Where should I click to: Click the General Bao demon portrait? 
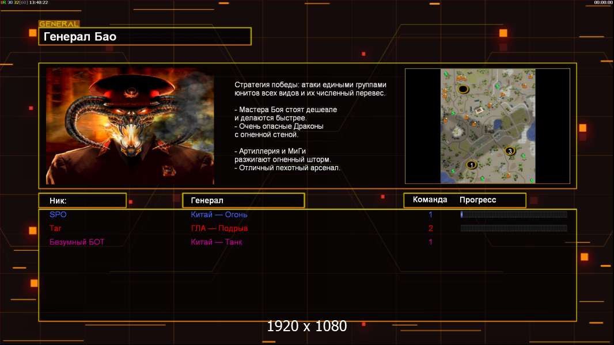pos(130,126)
